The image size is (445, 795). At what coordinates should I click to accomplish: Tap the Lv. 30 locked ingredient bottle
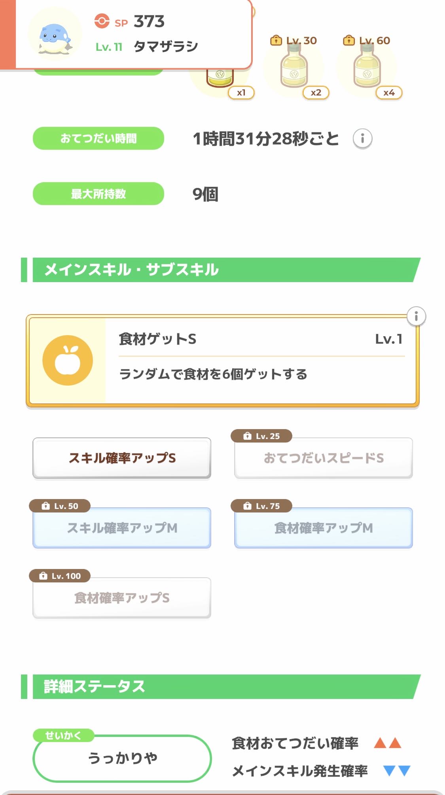coord(294,67)
